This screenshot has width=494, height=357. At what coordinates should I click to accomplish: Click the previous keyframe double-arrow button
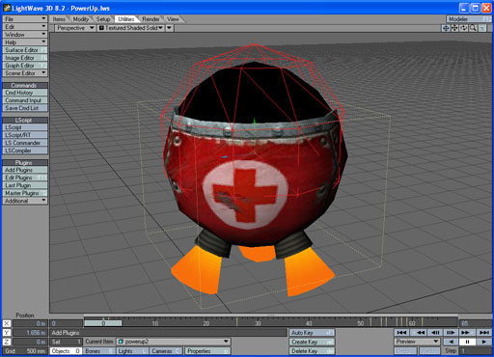click(x=420, y=332)
